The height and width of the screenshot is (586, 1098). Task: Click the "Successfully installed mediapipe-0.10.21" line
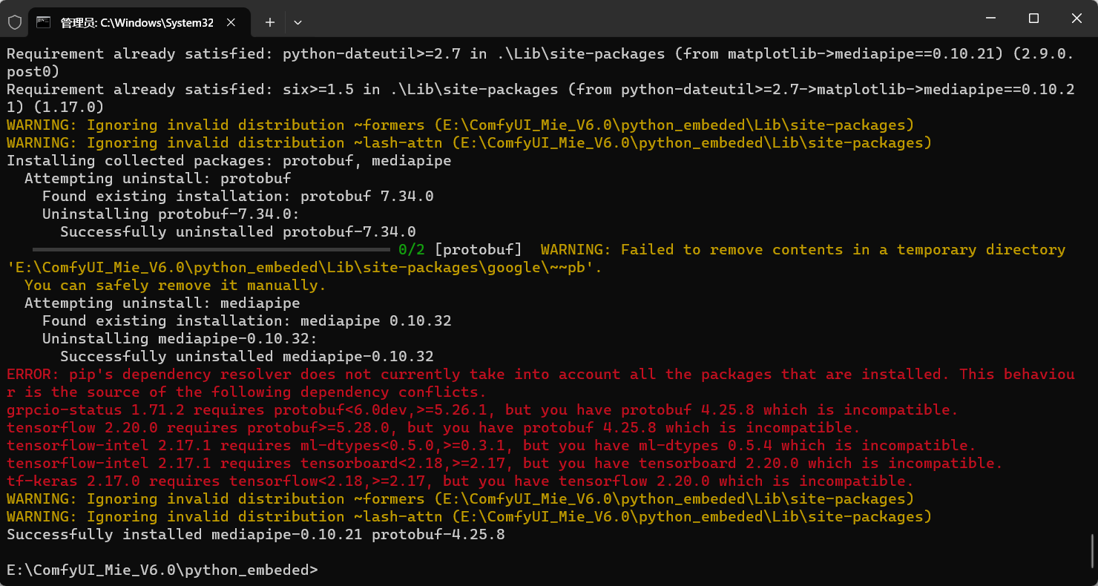click(x=256, y=534)
